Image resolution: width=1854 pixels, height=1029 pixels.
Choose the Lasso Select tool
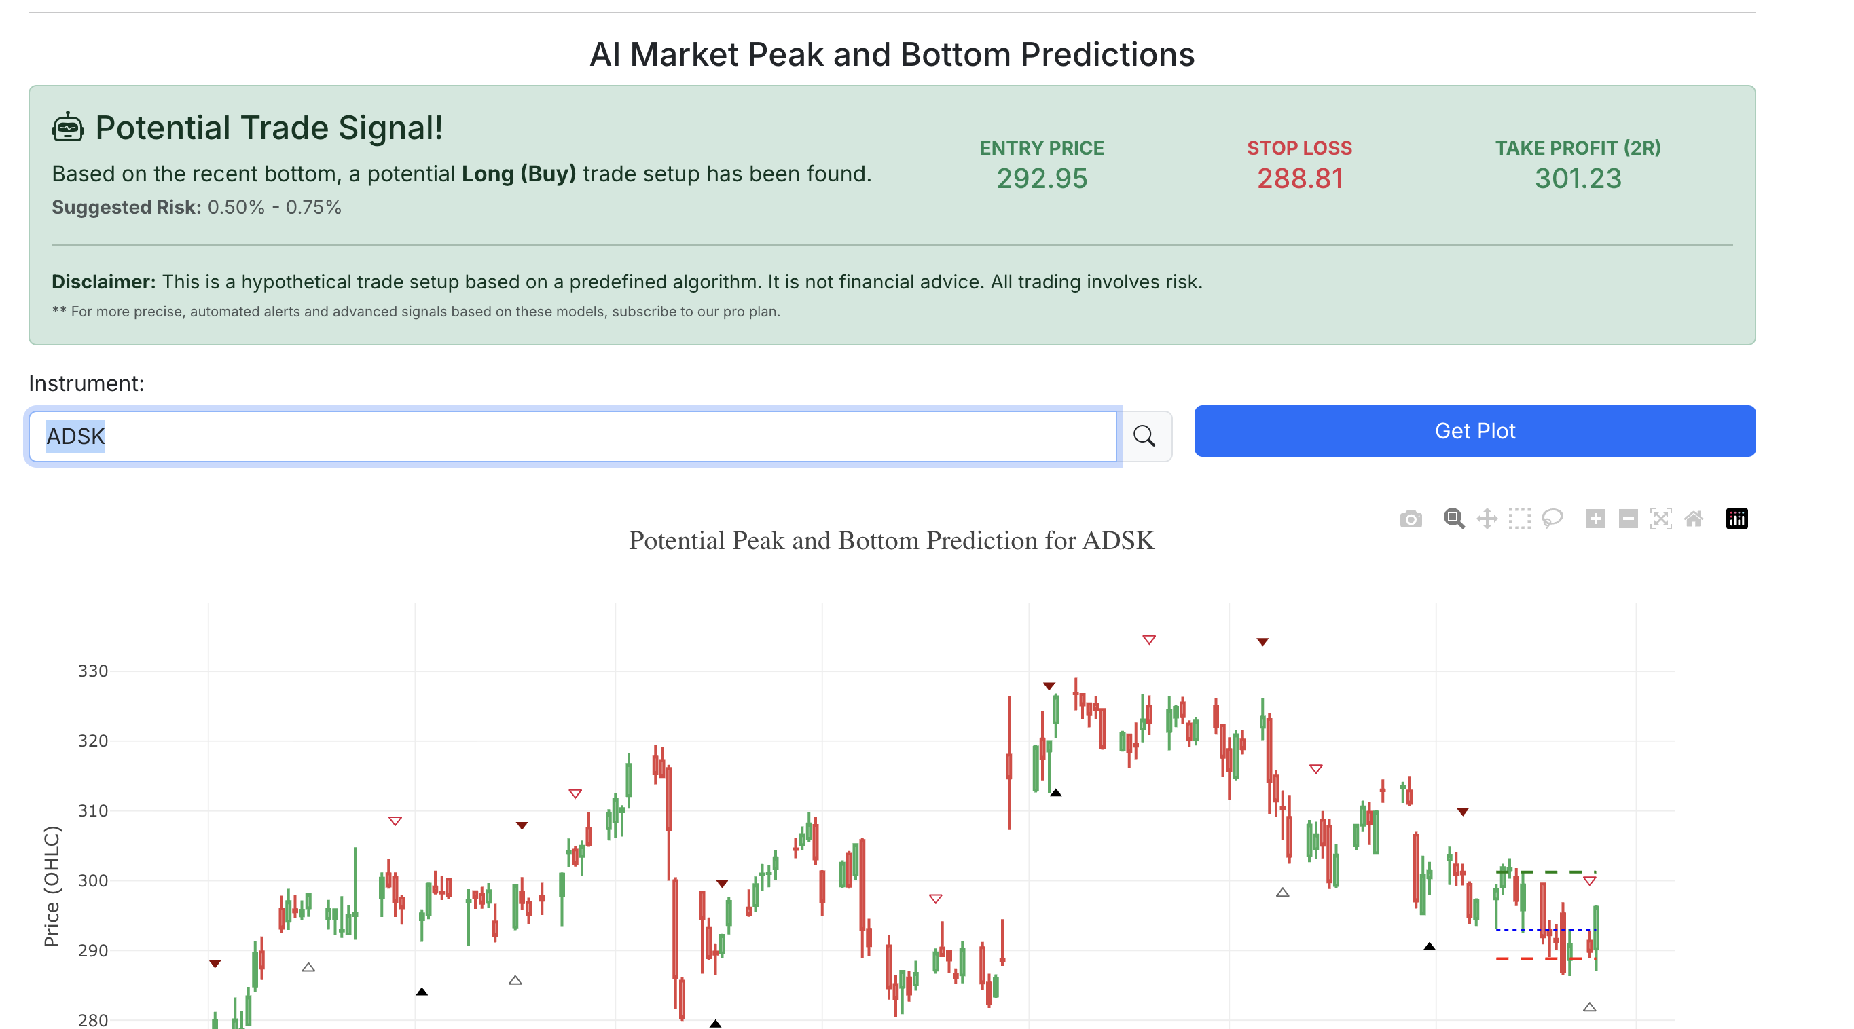pos(1552,519)
